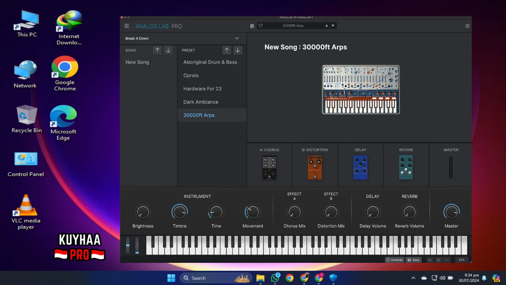
Task: Adjust the Reverb Volume knob
Action: coord(410,212)
